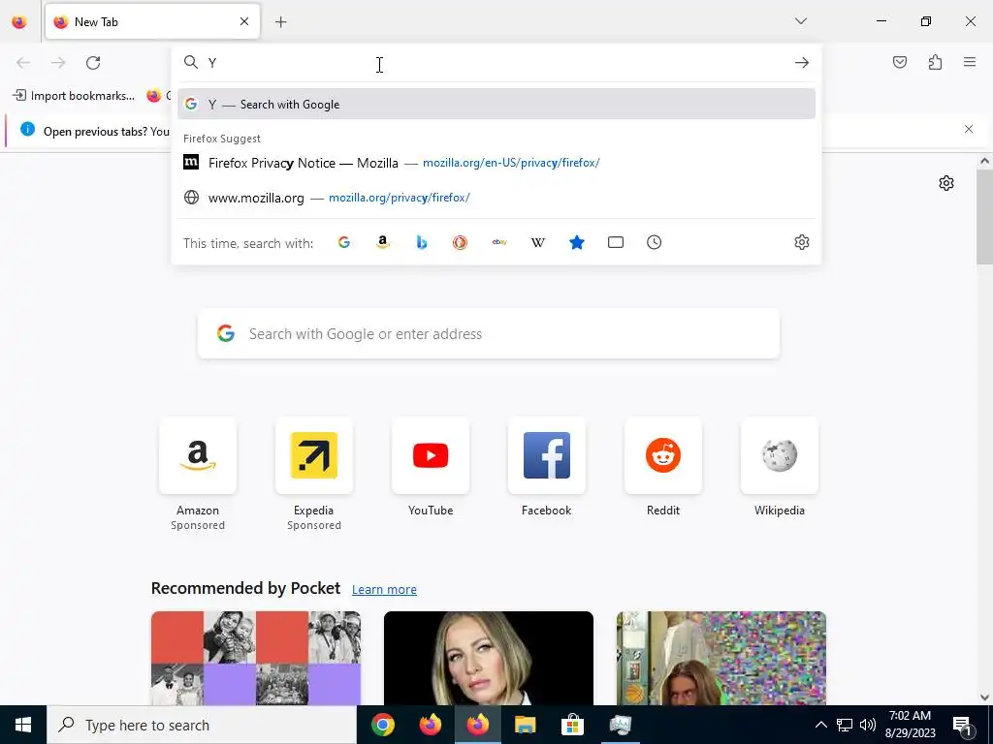Open the Firefox application menu
Image resolution: width=993 pixels, height=744 pixels.
pyautogui.click(x=970, y=62)
